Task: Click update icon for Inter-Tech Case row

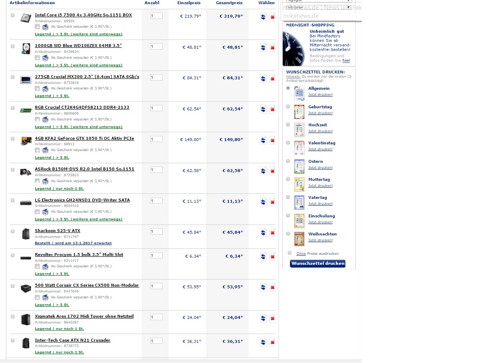Action: pos(263,342)
